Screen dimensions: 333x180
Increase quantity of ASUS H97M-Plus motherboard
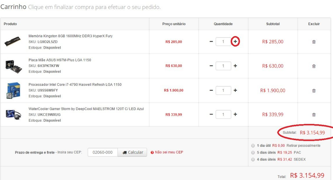coord(235,66)
